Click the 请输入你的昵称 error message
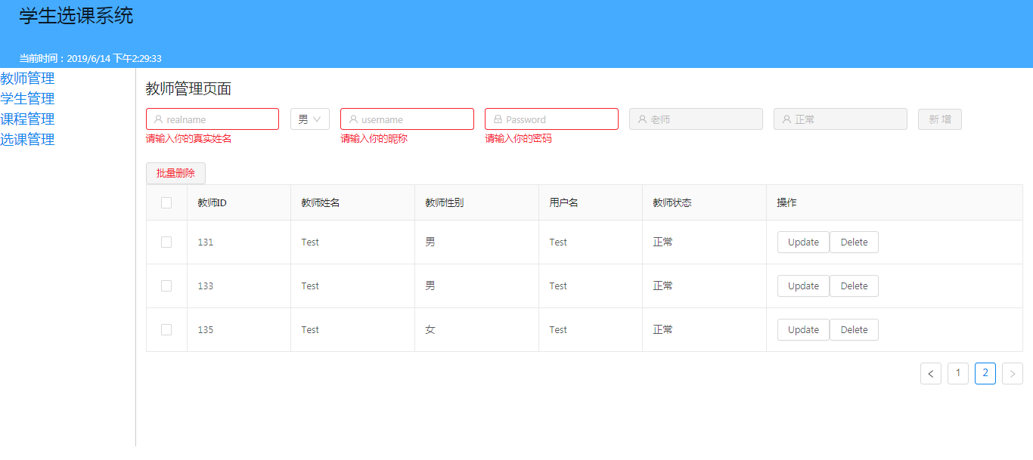 (x=374, y=139)
